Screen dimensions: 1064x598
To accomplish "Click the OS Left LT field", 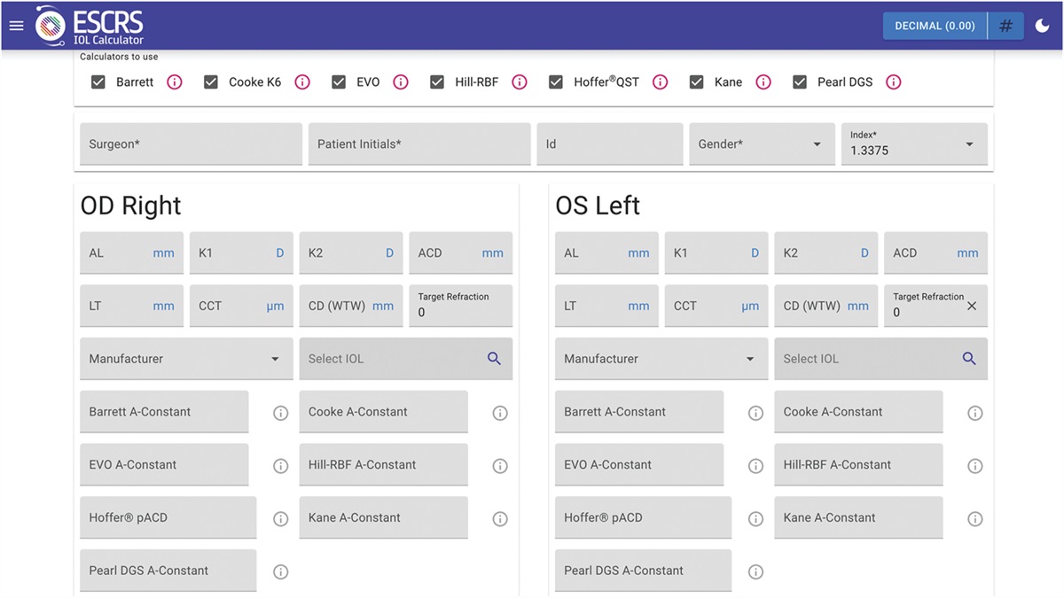I will (606, 306).
